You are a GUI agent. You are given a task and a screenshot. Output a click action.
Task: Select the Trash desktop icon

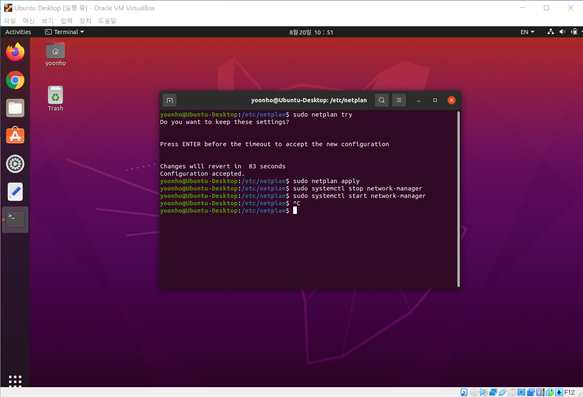[55, 99]
